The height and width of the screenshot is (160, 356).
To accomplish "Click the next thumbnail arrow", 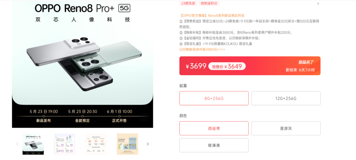I will point(148,144).
